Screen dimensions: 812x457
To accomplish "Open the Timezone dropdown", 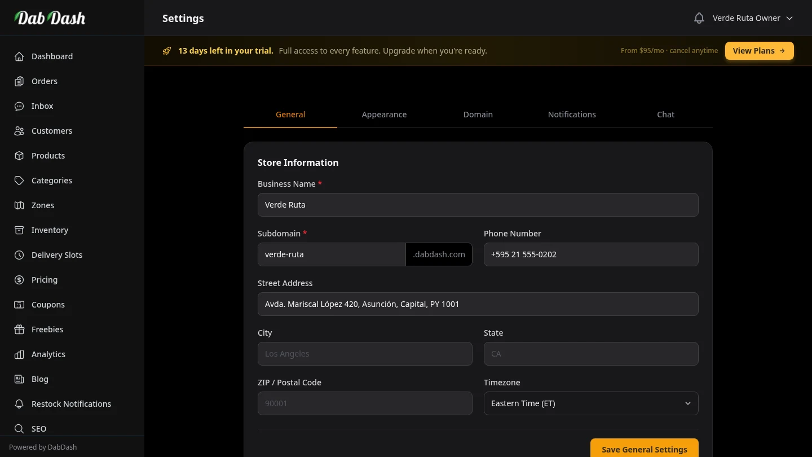I will tap(591, 403).
